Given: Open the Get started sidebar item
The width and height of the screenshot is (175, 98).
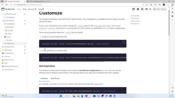Looking at the screenshot, I should pos(10,21).
